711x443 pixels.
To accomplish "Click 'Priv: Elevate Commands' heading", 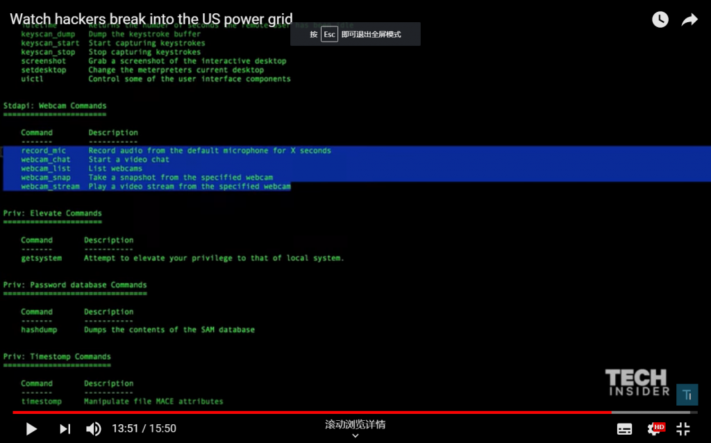I will (53, 214).
